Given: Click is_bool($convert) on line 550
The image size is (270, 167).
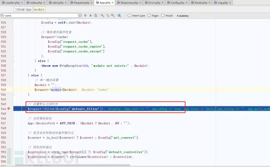Looking at the screenshot, I should (60, 137).
